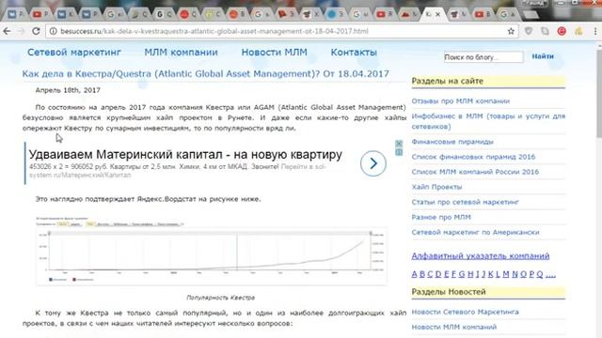The height and width of the screenshot is (338, 602).
Task: Open the МЛМ компании menu
Action: 181,53
